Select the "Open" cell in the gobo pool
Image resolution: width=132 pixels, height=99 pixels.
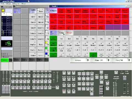(41, 11)
